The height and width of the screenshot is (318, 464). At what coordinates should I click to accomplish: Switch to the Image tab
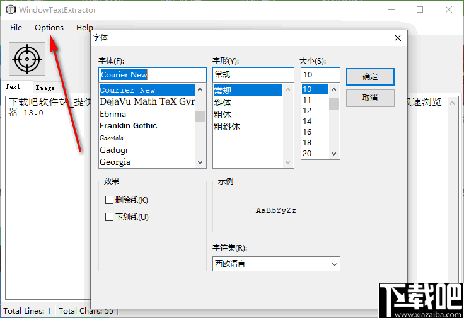45,88
